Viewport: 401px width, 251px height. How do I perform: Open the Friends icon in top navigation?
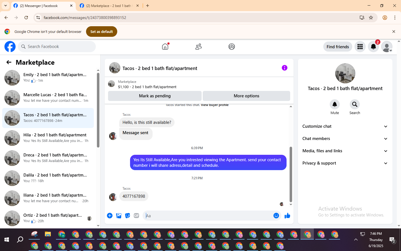(x=199, y=47)
